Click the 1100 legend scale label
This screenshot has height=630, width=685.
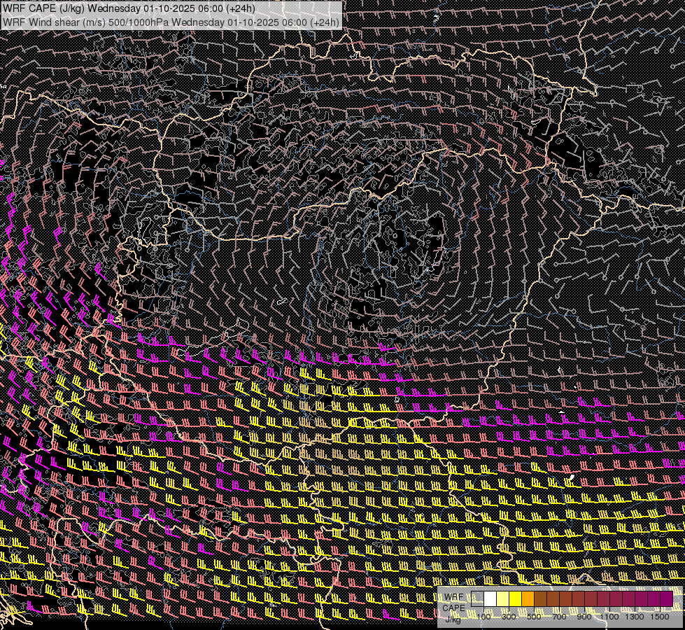click(609, 617)
